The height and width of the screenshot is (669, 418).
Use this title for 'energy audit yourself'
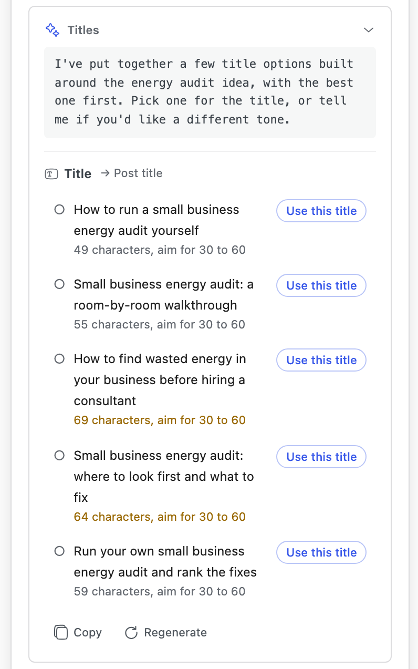pos(321,211)
